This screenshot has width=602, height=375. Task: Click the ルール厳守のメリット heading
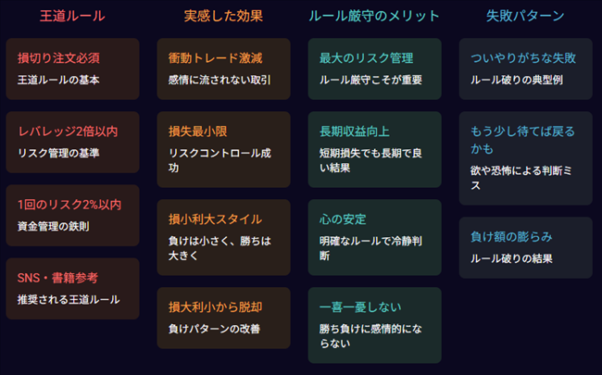[374, 16]
